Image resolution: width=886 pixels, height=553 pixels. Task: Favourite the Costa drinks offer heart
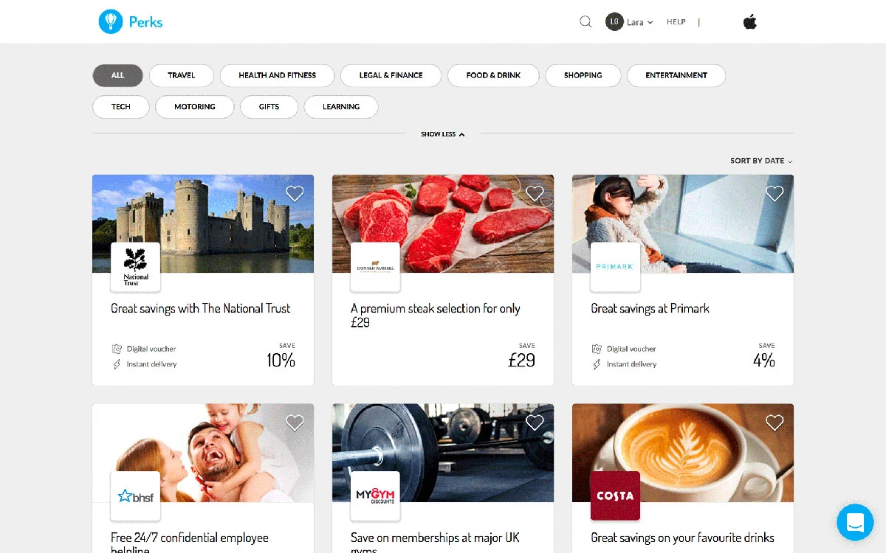pyautogui.click(x=775, y=422)
